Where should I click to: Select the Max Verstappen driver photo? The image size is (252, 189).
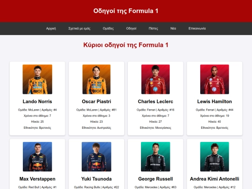point(37,156)
